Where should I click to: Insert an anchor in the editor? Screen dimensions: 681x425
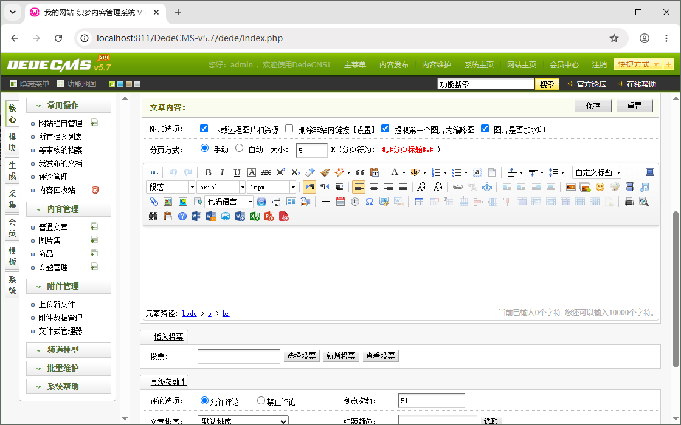point(487,187)
